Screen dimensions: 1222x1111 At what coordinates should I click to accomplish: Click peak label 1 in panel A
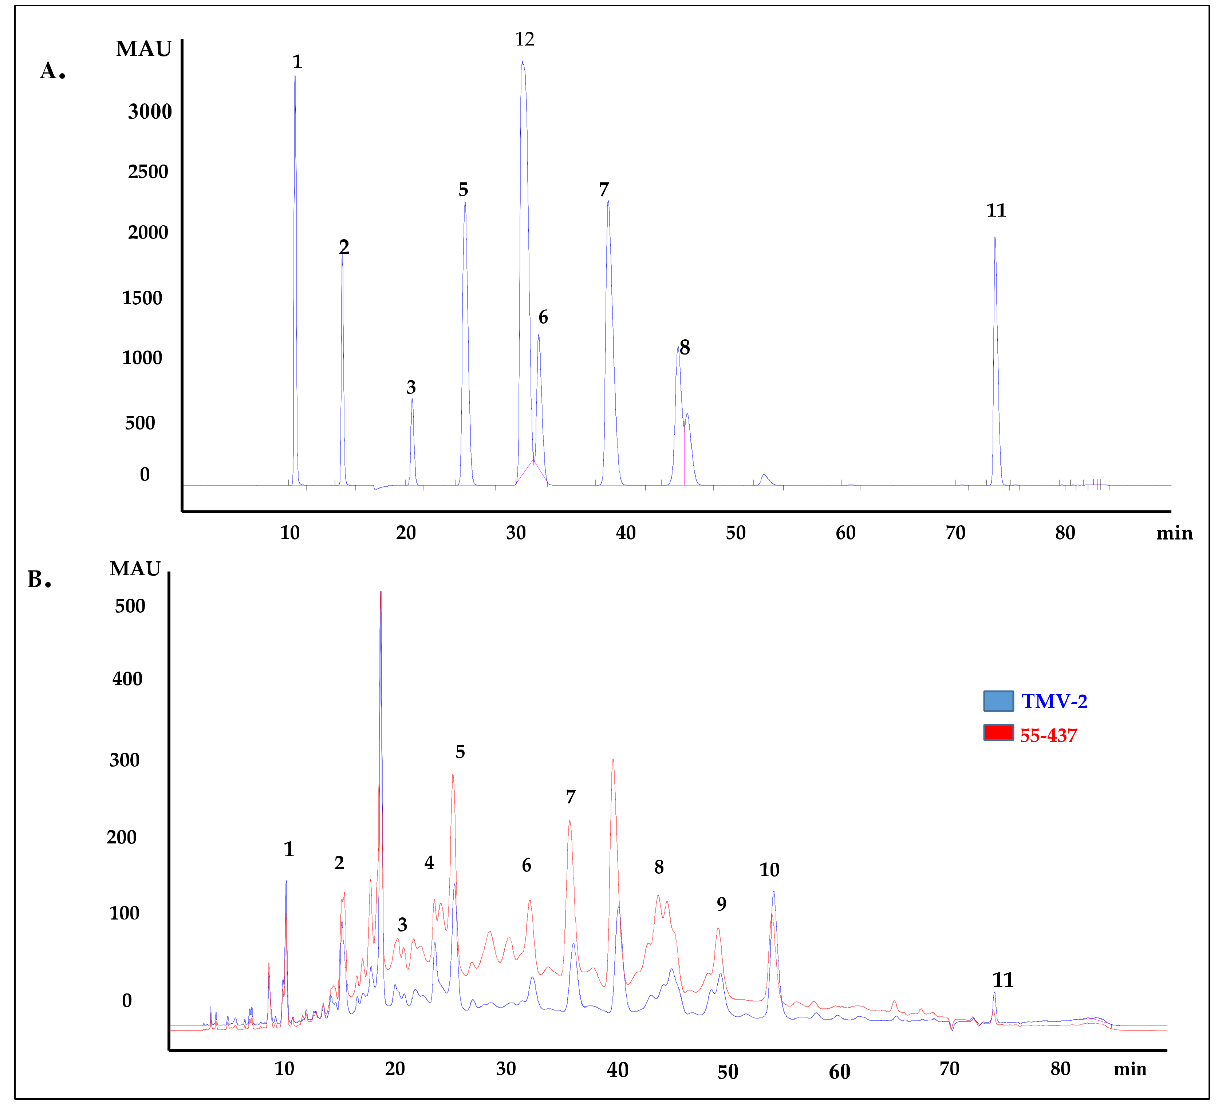[x=297, y=61]
